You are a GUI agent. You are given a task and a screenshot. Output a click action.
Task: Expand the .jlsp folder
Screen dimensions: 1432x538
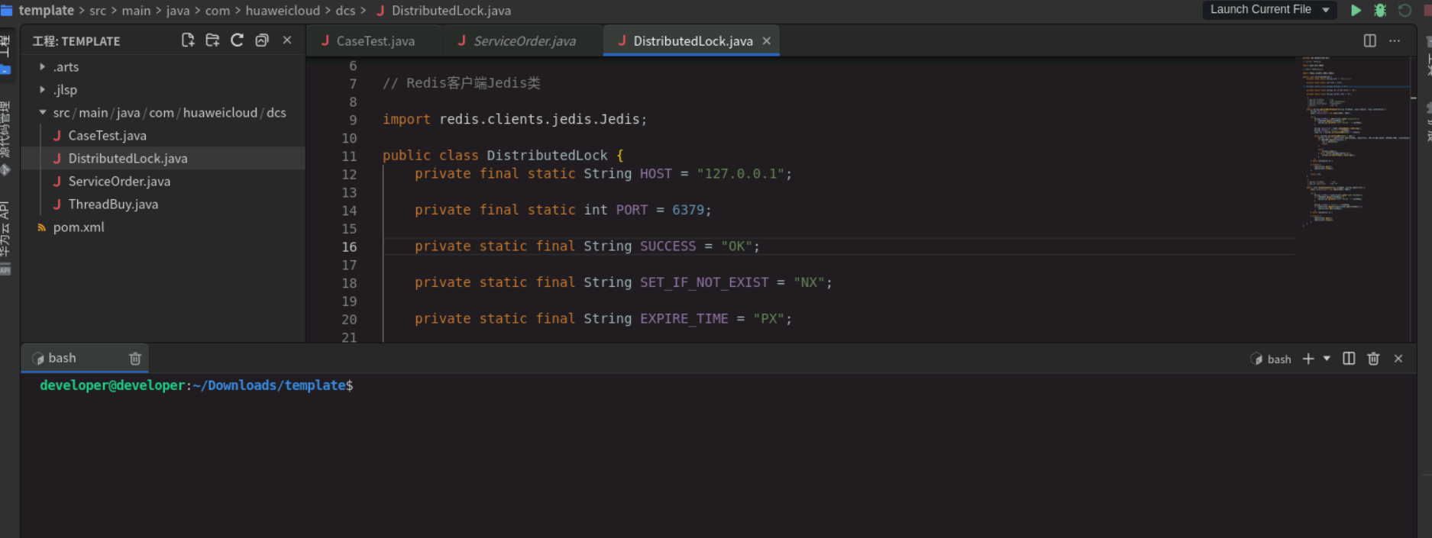(x=43, y=90)
